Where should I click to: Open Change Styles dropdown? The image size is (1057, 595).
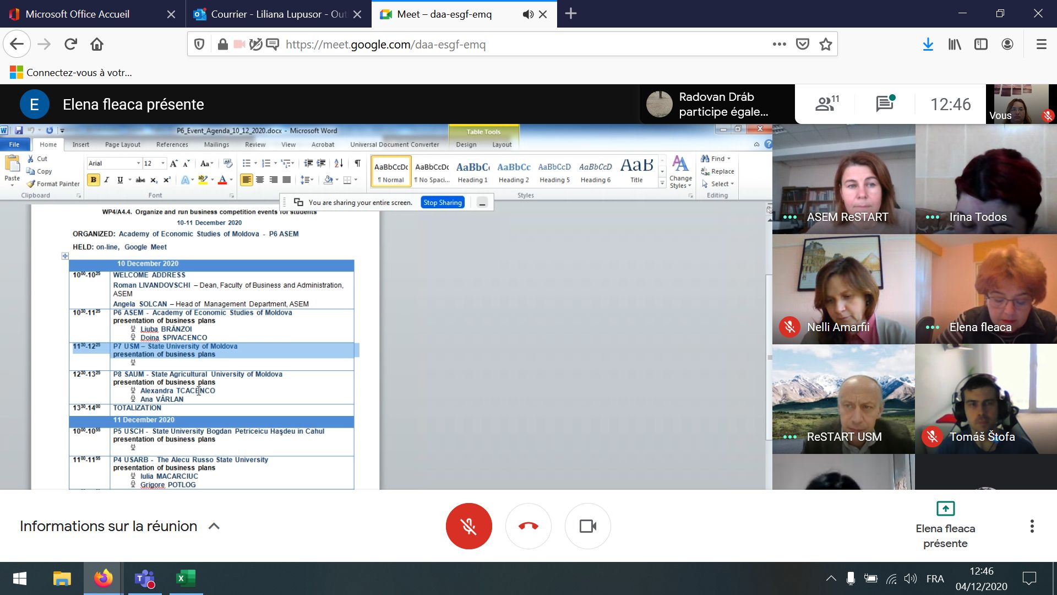click(x=680, y=172)
